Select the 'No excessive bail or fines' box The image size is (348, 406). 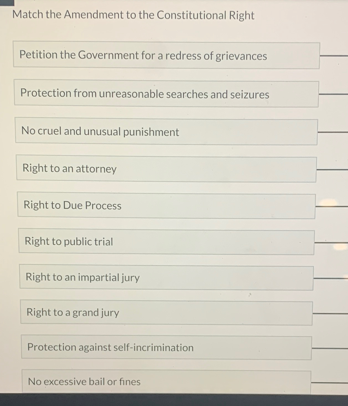click(x=167, y=382)
